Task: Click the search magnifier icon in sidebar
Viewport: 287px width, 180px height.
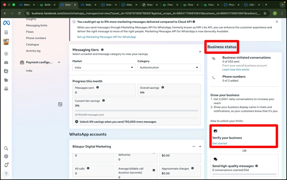Action: (6, 149)
